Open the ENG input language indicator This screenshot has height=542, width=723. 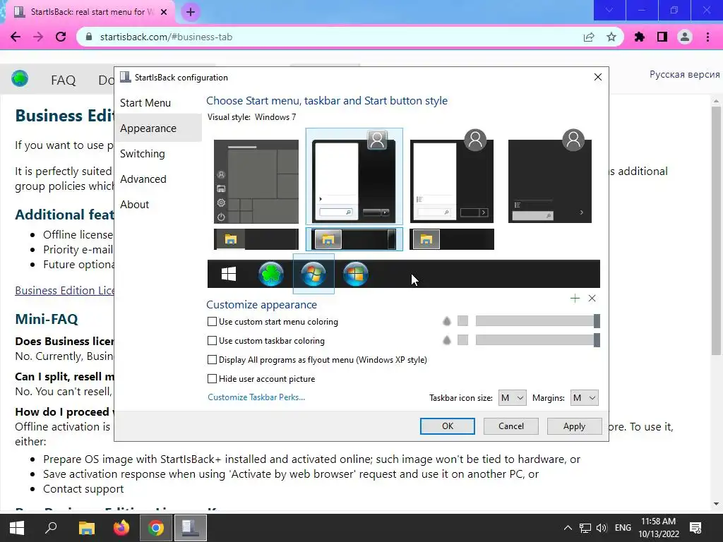[x=623, y=528]
